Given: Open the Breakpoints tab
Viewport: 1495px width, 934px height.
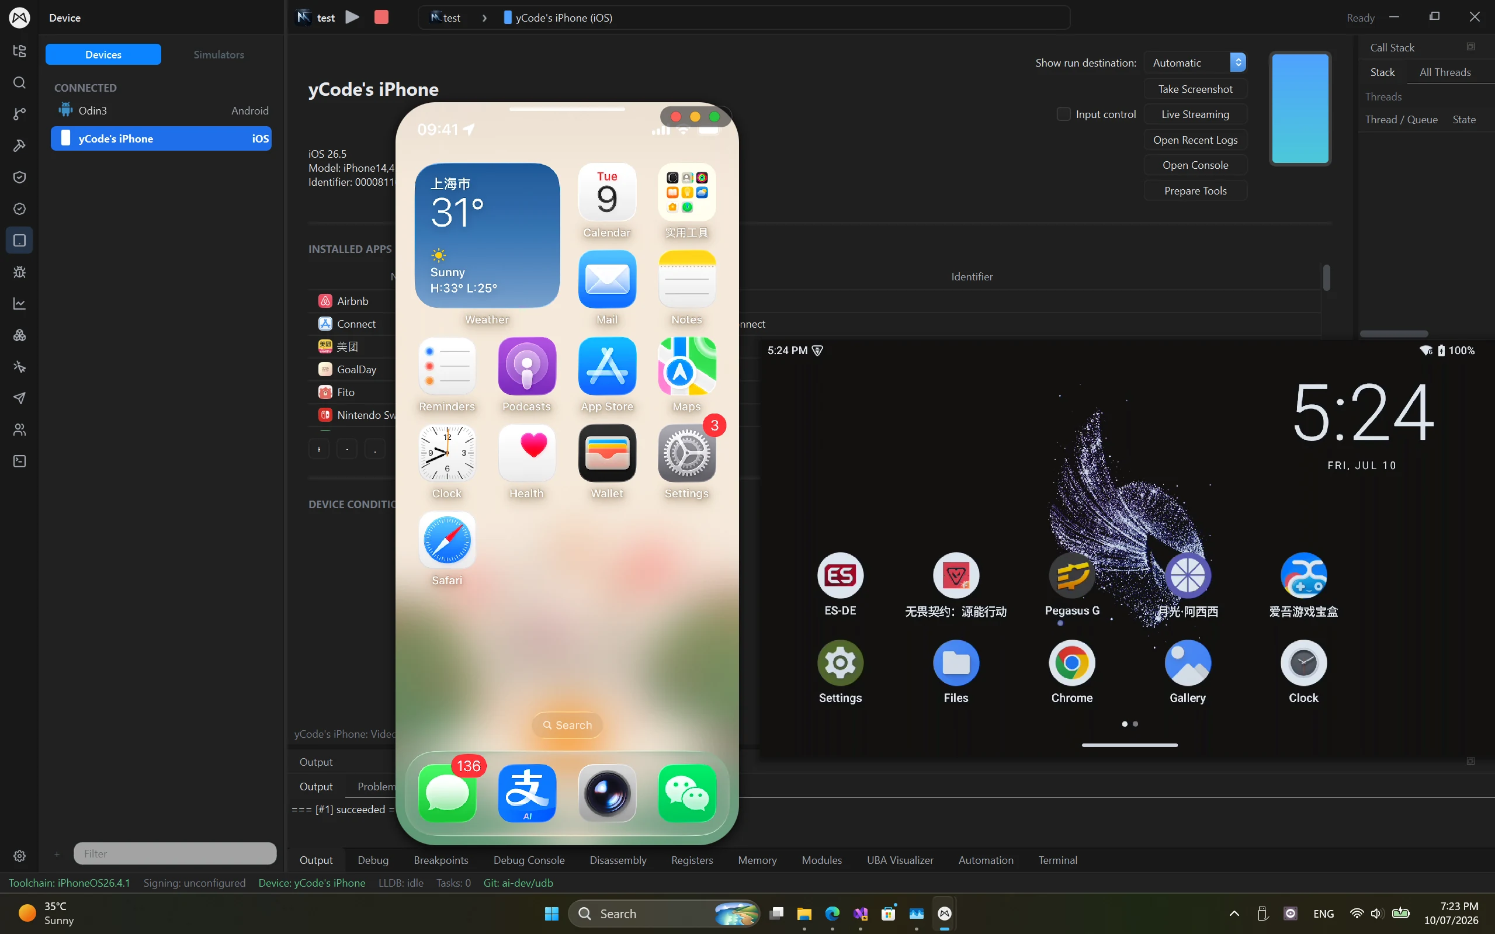Looking at the screenshot, I should tap(441, 860).
